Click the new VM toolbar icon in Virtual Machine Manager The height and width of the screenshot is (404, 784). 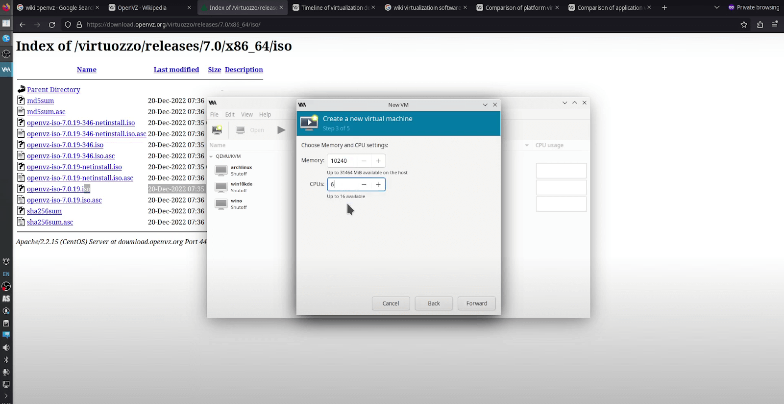pyautogui.click(x=217, y=130)
